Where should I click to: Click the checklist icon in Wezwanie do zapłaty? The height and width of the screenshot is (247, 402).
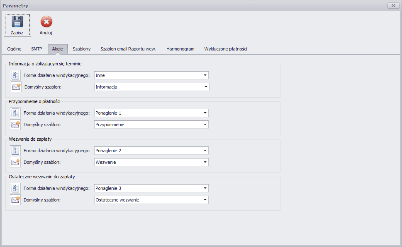tap(15, 151)
